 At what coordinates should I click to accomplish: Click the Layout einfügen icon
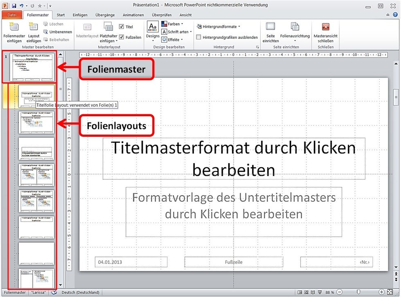(34, 27)
